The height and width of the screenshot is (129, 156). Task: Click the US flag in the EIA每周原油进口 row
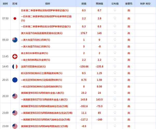point(15,126)
